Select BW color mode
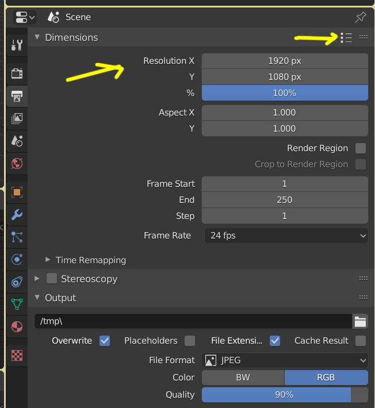The height and width of the screenshot is (408, 375). click(243, 378)
